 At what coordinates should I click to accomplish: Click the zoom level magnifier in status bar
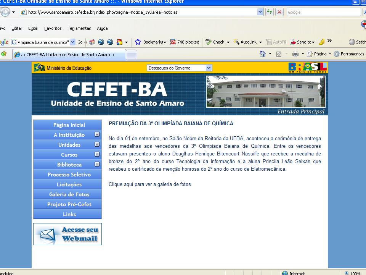pyautogui.click(x=347, y=273)
